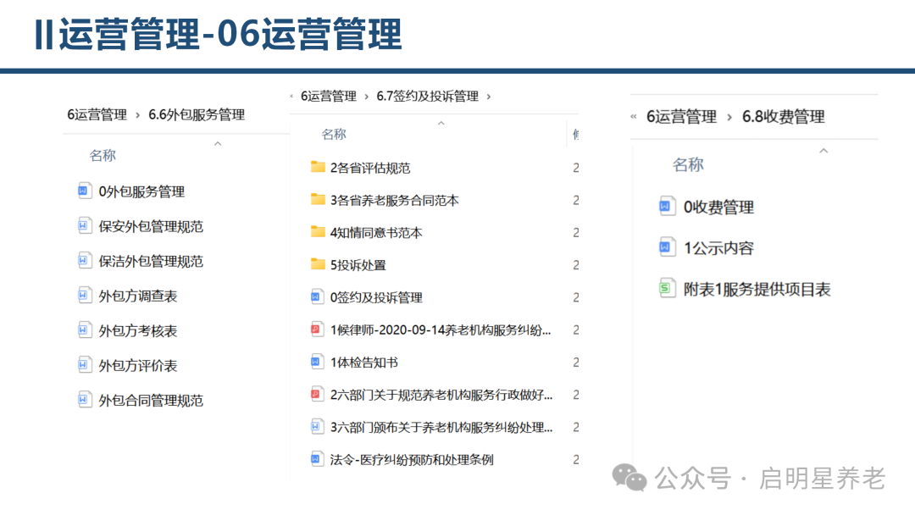Click the document icon of 外包方调查表
The image size is (915, 515).
(x=84, y=296)
